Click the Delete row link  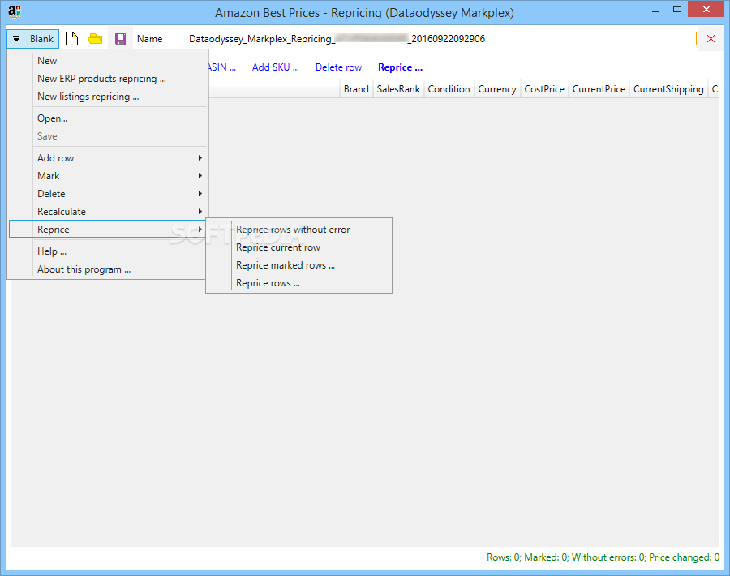click(338, 67)
